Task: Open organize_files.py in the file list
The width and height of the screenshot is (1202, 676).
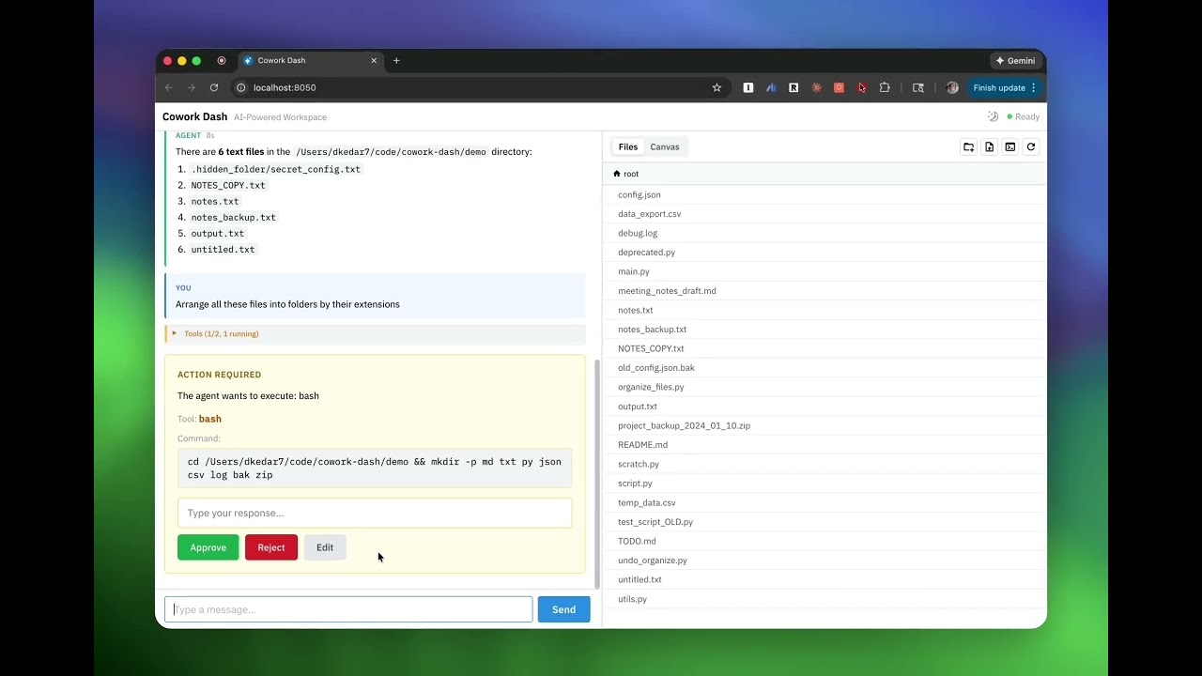Action: point(651,387)
